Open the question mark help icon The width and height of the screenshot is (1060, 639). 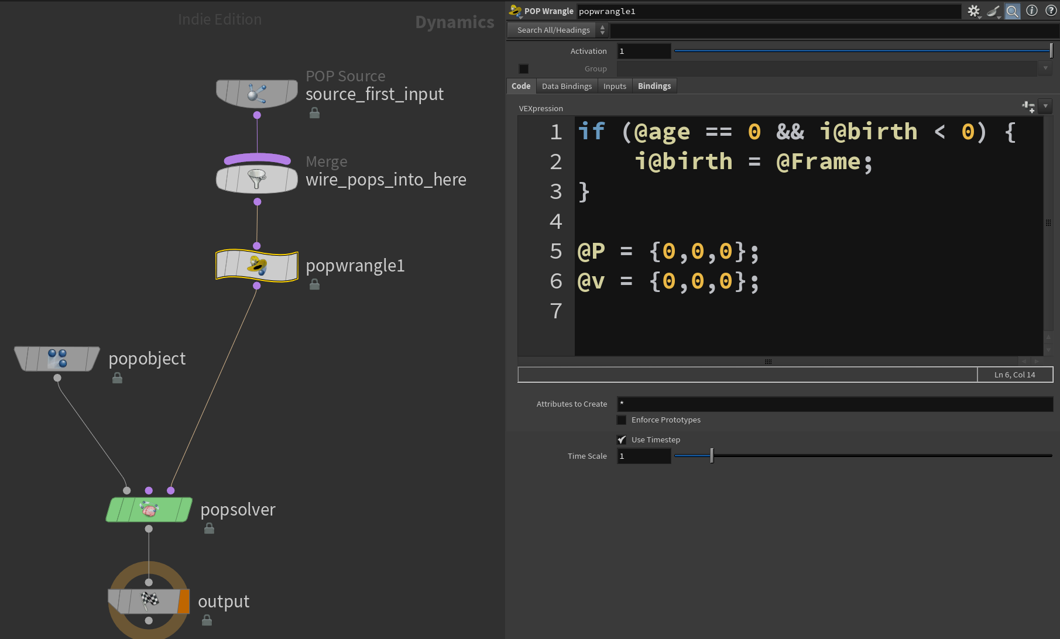1051,11
